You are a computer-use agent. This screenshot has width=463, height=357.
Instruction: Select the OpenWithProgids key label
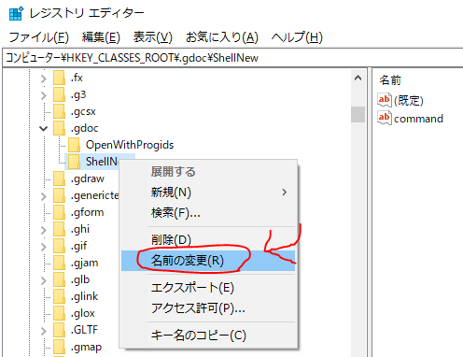[x=130, y=145]
